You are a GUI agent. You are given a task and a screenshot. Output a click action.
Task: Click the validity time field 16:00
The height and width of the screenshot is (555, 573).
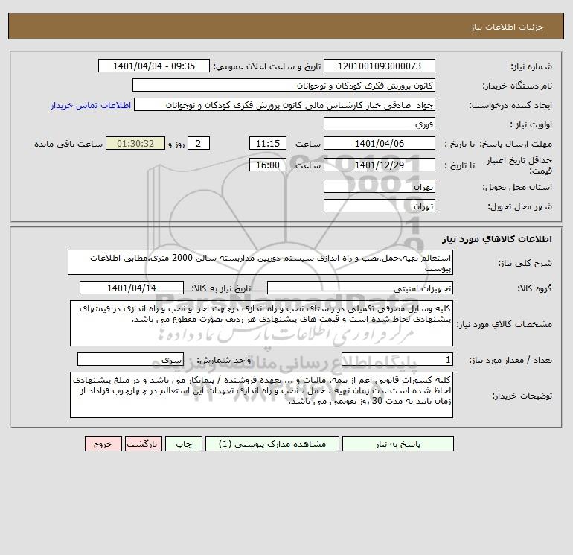pyautogui.click(x=268, y=165)
